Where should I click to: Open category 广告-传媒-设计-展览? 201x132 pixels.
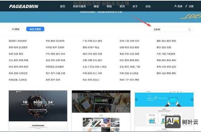tap(92, 41)
